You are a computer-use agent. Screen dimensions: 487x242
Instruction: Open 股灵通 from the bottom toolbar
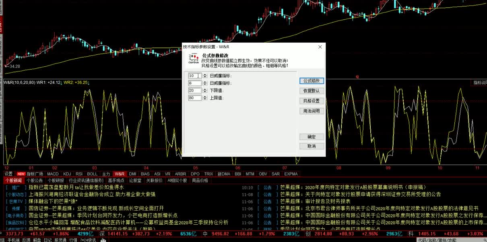(60, 240)
